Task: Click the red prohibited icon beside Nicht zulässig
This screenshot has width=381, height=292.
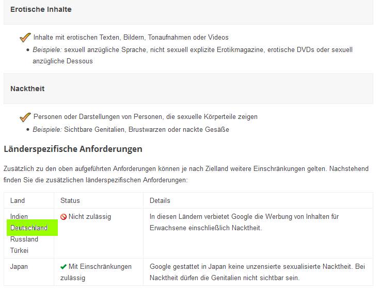Action: (63, 217)
